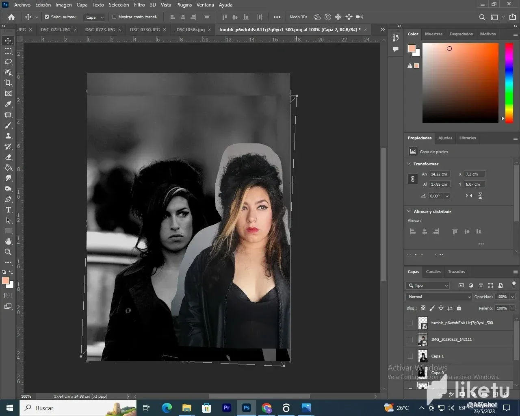Open the Opacidad dropdown arrow
The width and height of the screenshot is (520, 416).
click(512, 297)
